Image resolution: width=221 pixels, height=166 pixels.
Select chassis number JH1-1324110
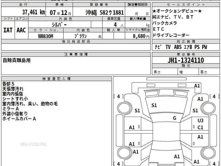tap(186, 60)
